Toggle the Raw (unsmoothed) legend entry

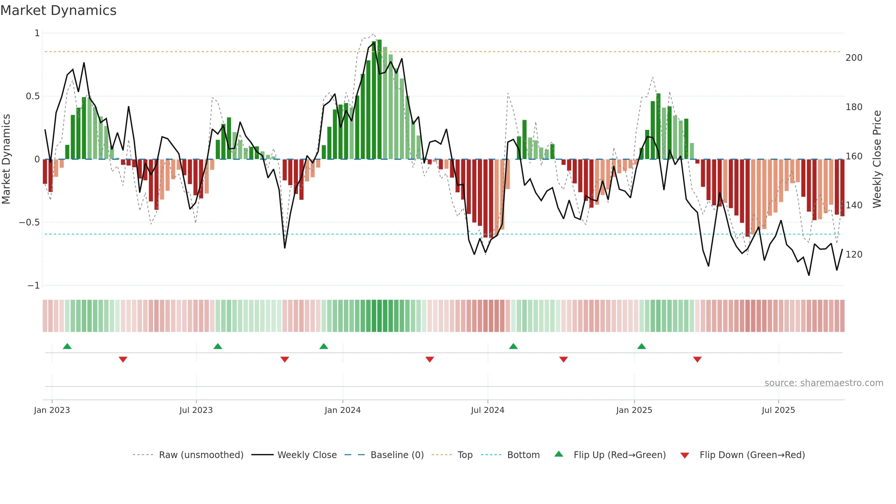(188, 455)
